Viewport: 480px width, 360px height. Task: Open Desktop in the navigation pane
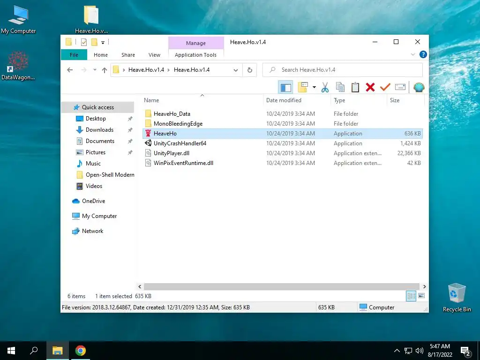(96, 119)
